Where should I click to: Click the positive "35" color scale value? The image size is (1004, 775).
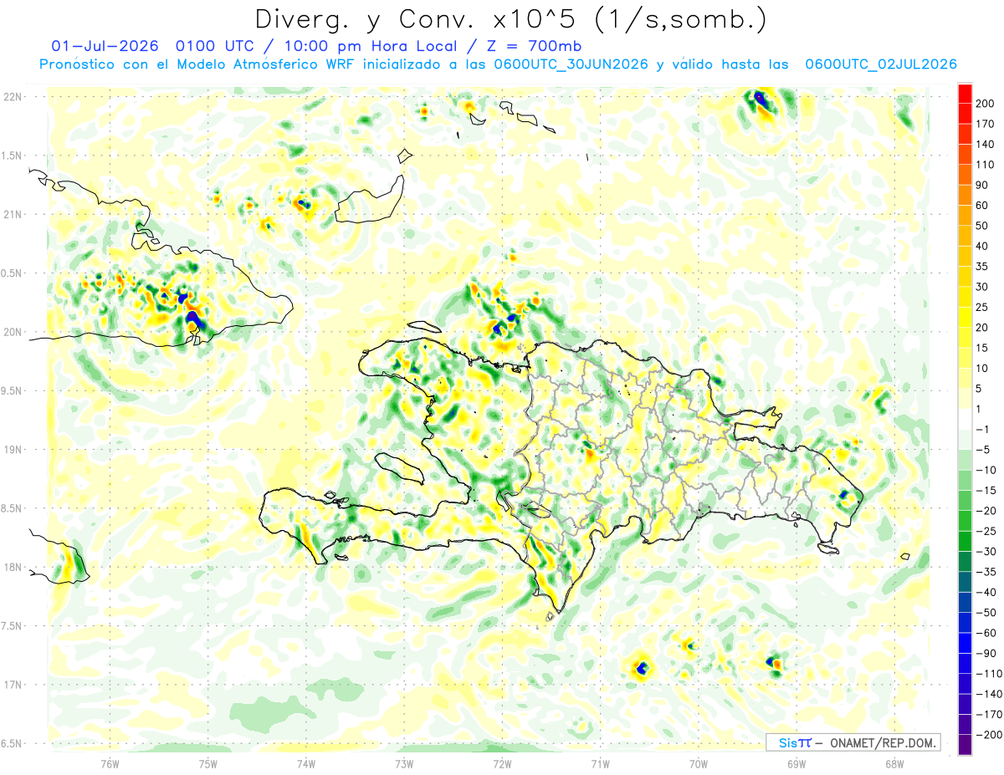click(982, 266)
